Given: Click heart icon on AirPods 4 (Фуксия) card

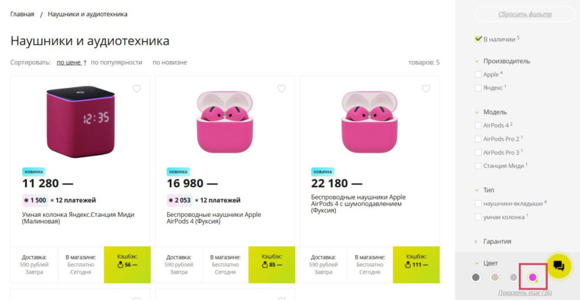Looking at the screenshot, I should [x=282, y=89].
